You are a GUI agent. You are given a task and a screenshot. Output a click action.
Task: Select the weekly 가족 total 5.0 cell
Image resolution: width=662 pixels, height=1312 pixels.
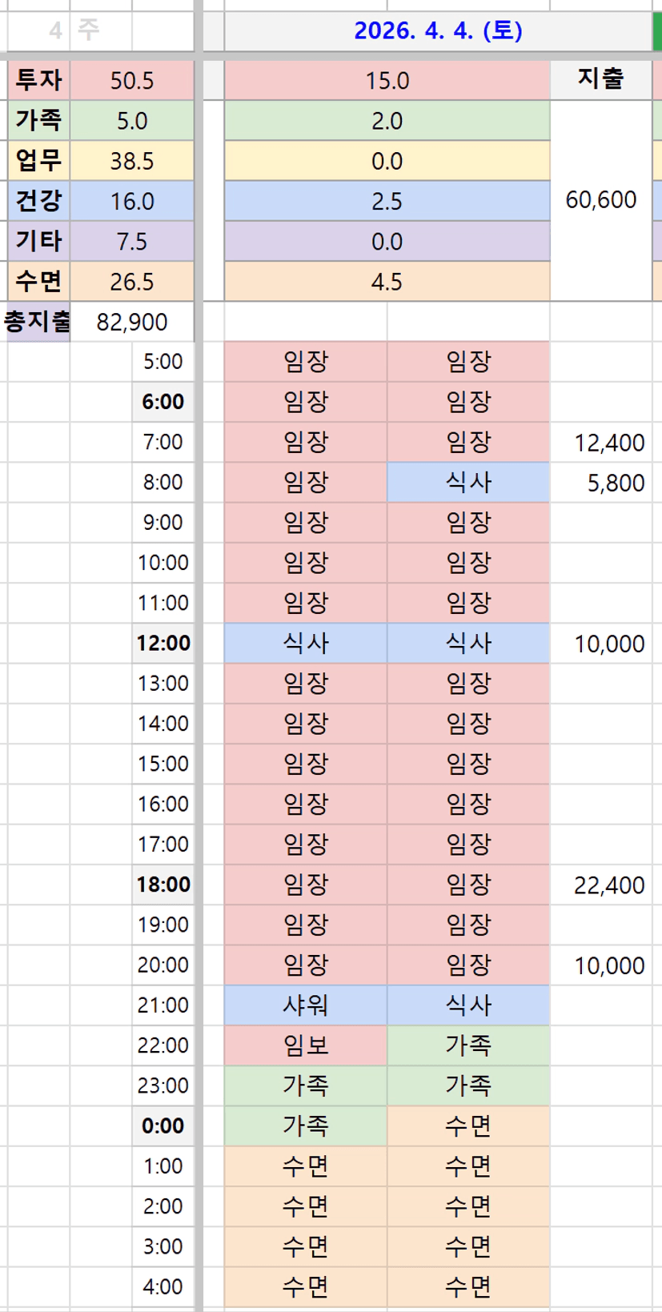[132, 121]
